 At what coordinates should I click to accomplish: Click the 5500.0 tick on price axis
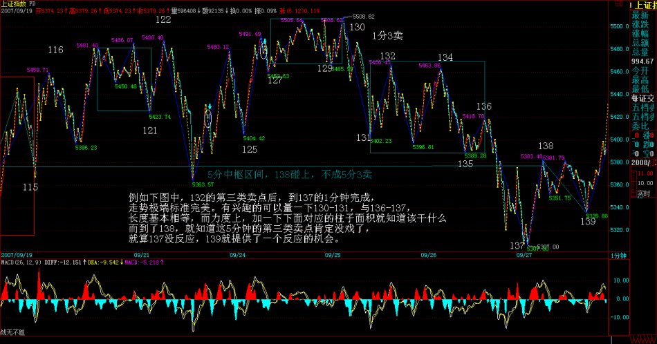tap(618, 26)
